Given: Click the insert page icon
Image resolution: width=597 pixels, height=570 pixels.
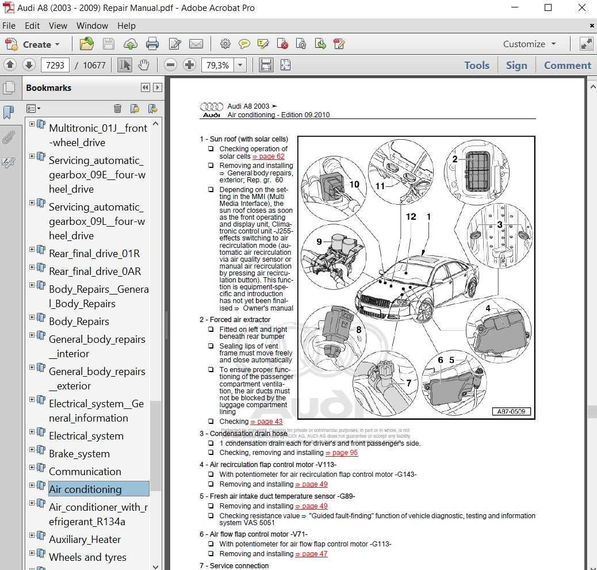Looking at the screenshot, I should point(320,44).
